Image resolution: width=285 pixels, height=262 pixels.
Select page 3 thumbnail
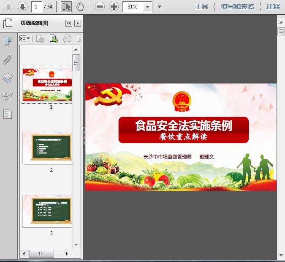tap(47, 211)
